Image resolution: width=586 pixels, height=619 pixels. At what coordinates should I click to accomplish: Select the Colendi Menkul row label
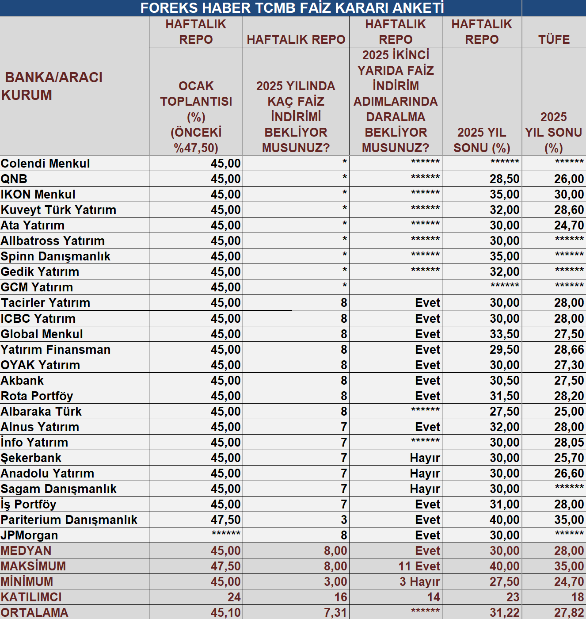click(46, 164)
